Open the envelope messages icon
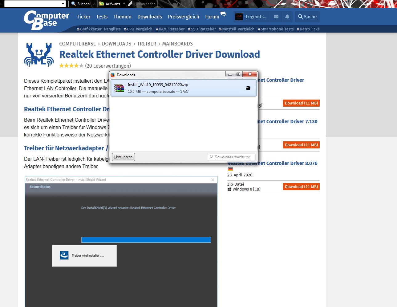 [276, 17]
